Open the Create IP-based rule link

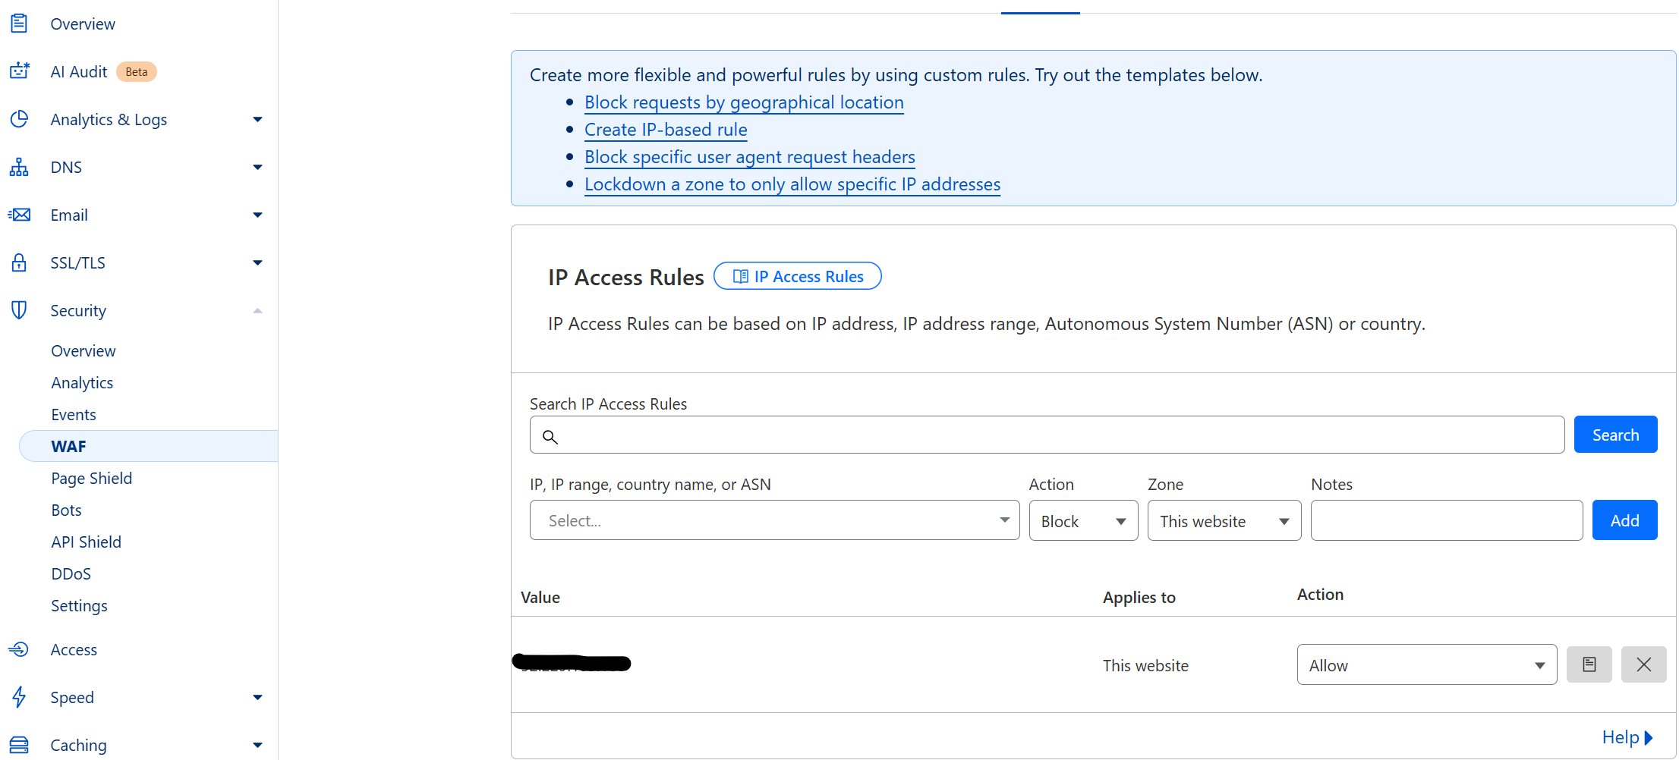pos(665,130)
